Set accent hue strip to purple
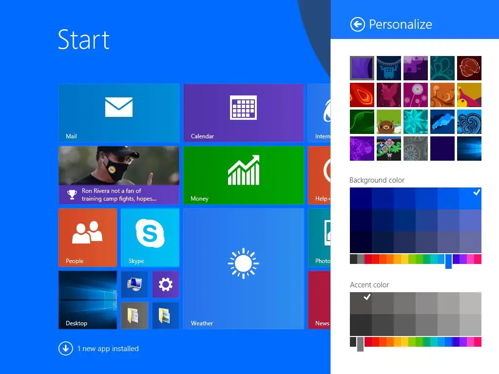The height and width of the screenshot is (374, 499). coord(463,342)
